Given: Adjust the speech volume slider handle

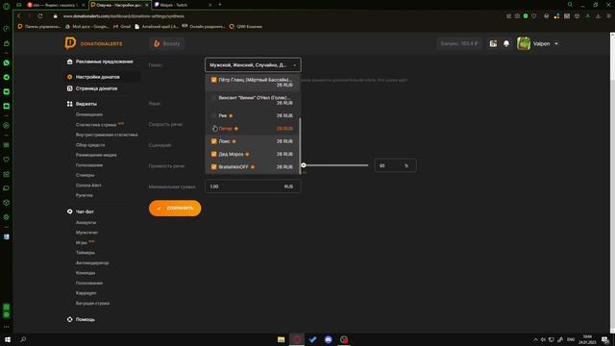Looking at the screenshot, I should (304, 165).
